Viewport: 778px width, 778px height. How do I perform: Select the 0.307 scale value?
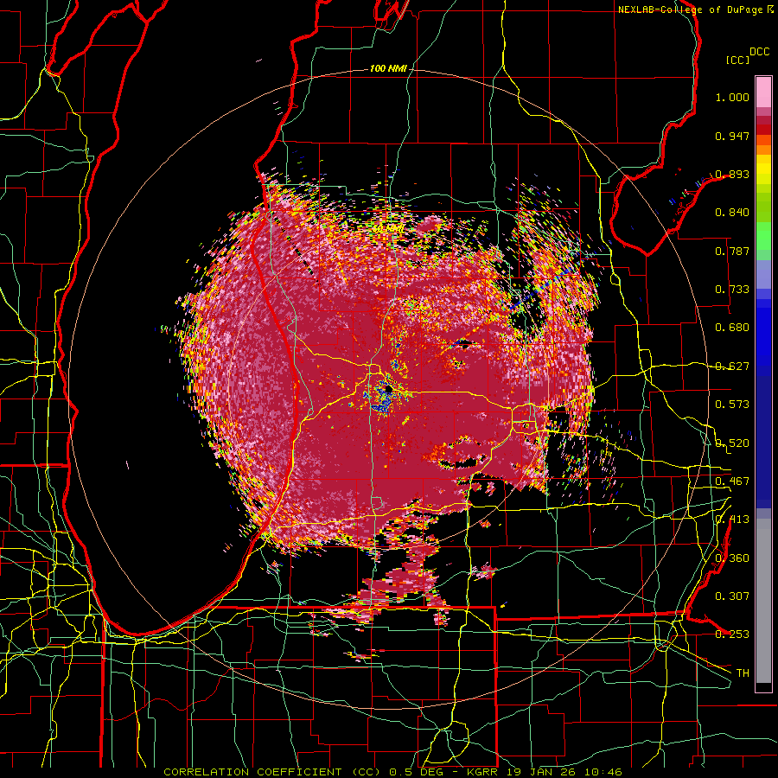pos(732,596)
